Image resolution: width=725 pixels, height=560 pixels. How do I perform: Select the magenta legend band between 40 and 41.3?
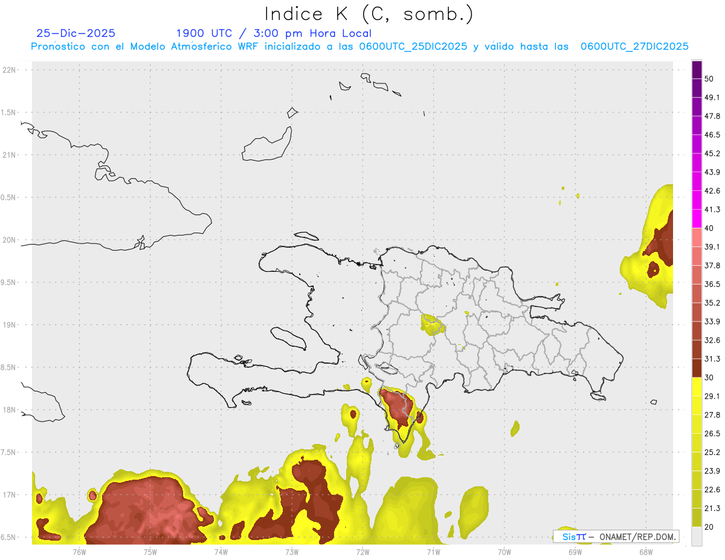pyautogui.click(x=697, y=219)
